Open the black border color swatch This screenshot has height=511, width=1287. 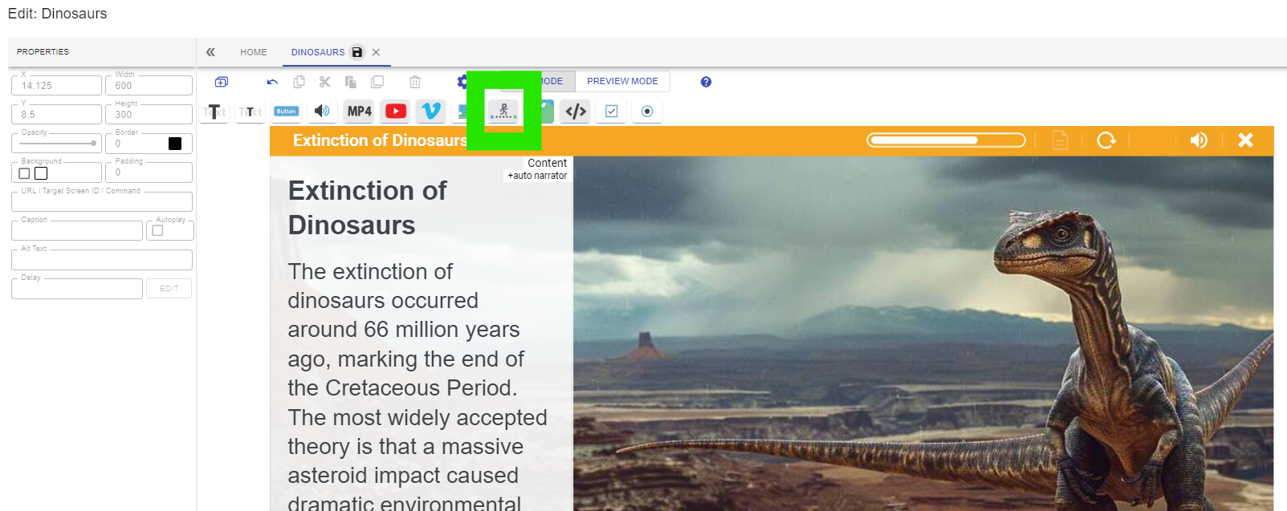[175, 144]
